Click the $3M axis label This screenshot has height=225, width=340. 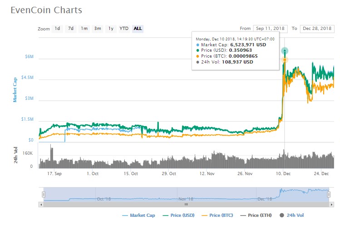[29, 98]
